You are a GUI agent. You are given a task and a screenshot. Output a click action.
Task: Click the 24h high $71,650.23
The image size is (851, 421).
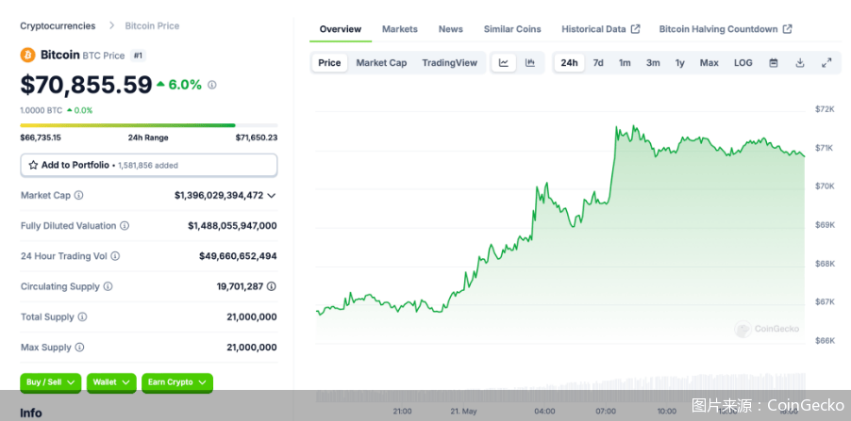click(x=257, y=138)
